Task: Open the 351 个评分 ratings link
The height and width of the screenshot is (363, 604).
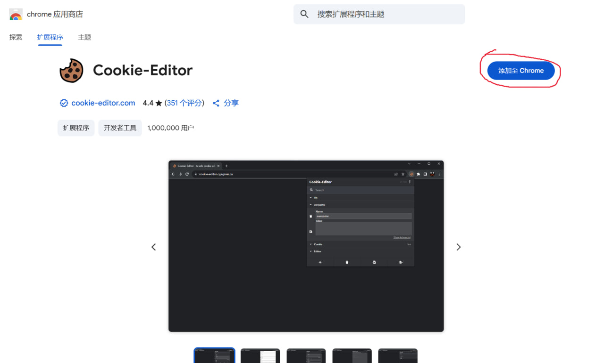Action: [x=185, y=103]
